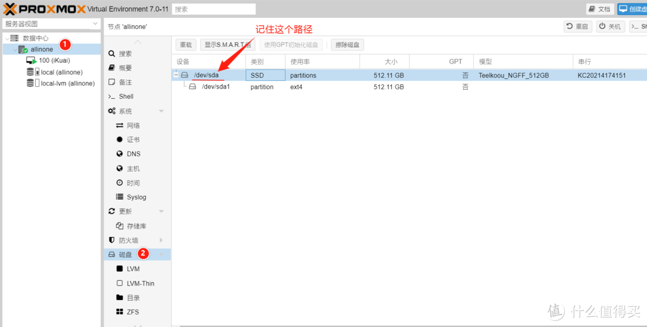This screenshot has height=327, width=647.
Task: Click the 重载 button
Action: pyautogui.click(x=186, y=45)
